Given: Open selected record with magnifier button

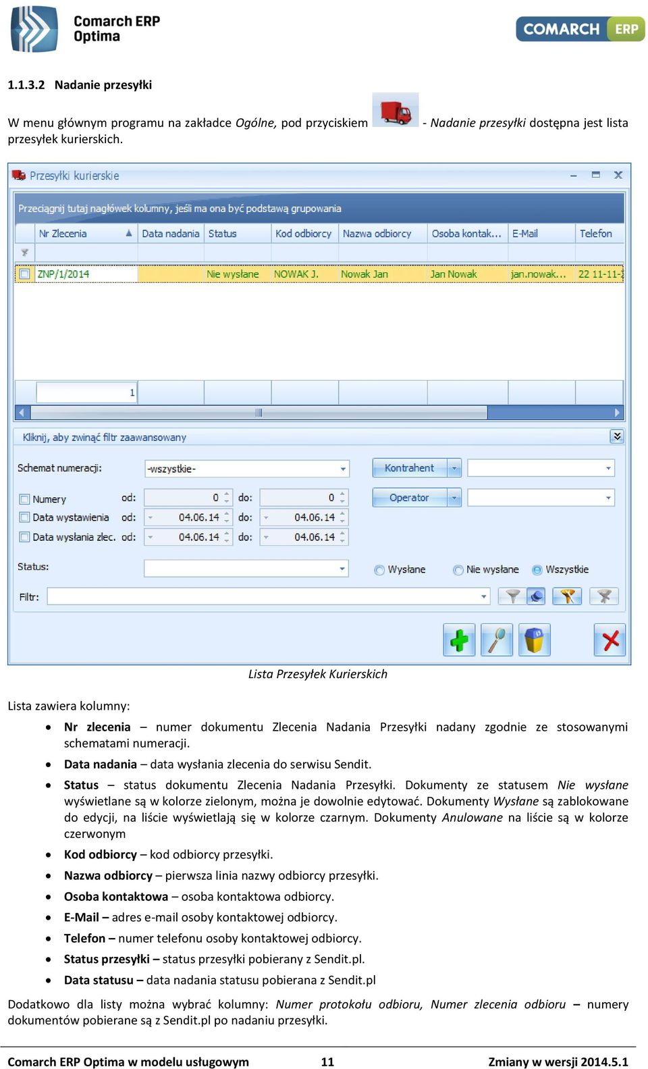Looking at the screenshot, I should [x=497, y=640].
